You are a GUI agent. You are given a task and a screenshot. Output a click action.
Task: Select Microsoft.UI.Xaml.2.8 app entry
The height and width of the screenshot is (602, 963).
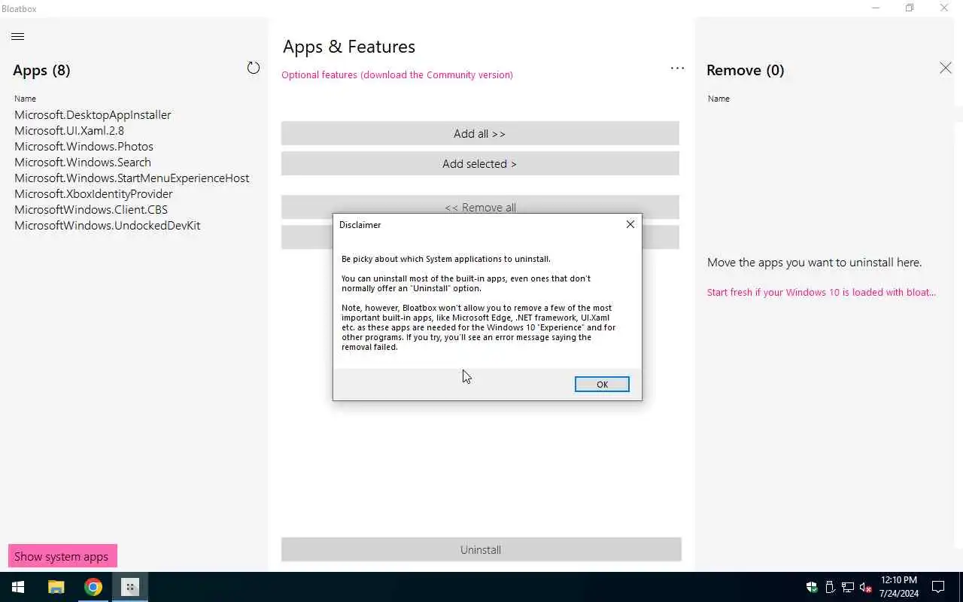pyautogui.click(x=69, y=130)
